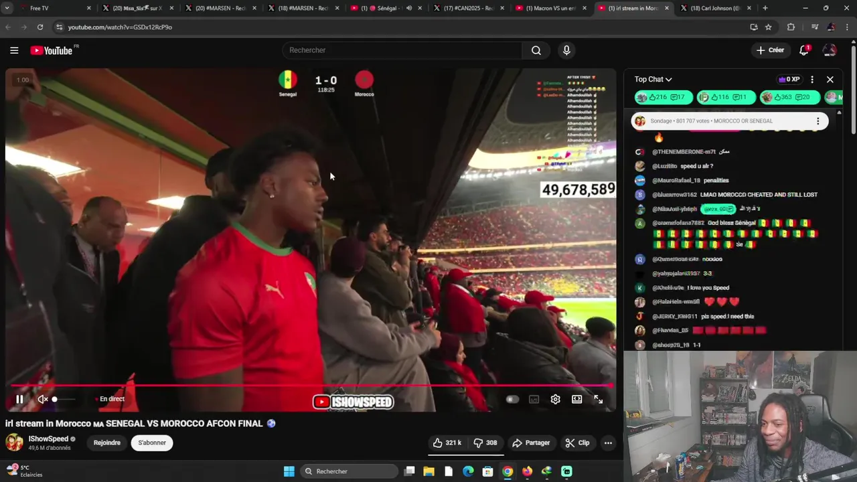857x482 pixels.
Task: Focus the YouTube Rechercher search field
Action: 402,50
